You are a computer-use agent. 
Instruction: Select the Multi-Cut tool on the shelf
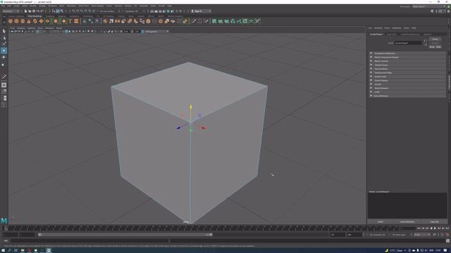[194, 21]
